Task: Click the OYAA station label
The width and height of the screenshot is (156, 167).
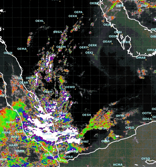Action: pos(69,157)
